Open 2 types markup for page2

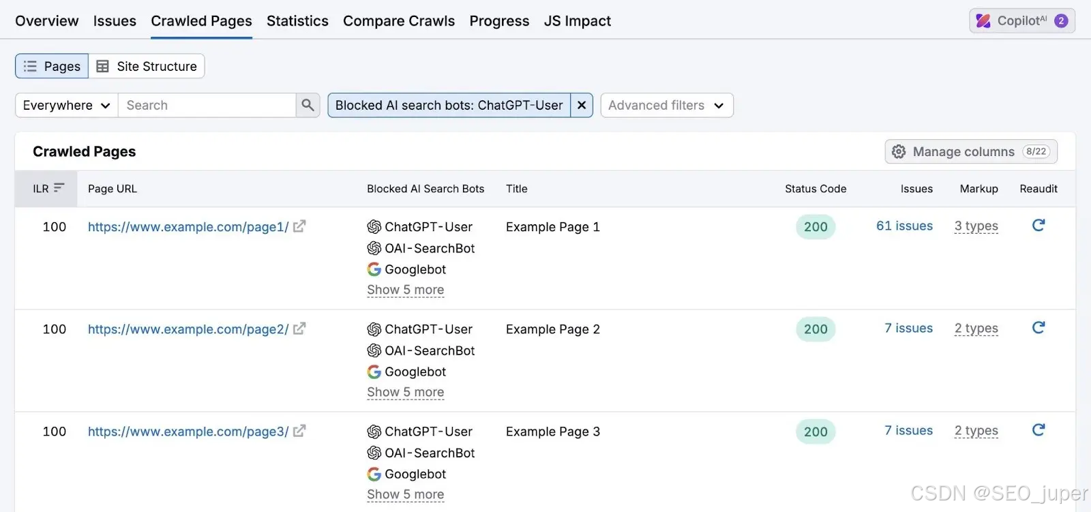pos(976,329)
